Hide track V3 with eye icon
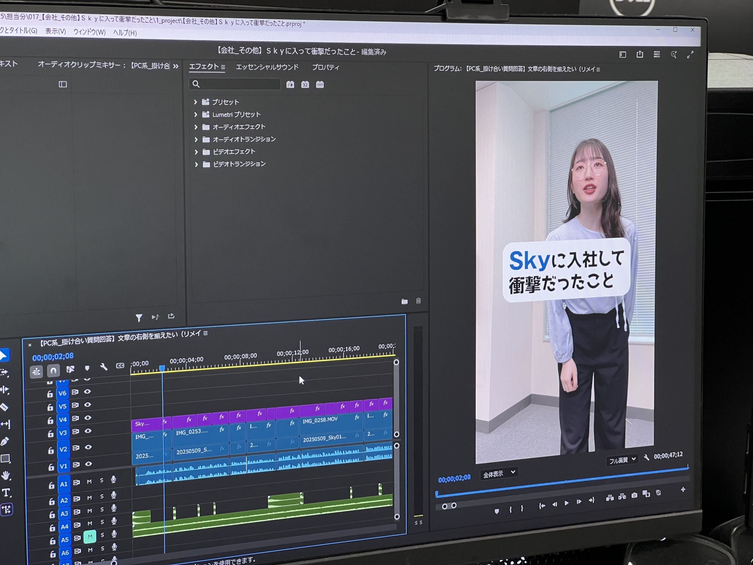The height and width of the screenshot is (565, 753). tap(88, 431)
